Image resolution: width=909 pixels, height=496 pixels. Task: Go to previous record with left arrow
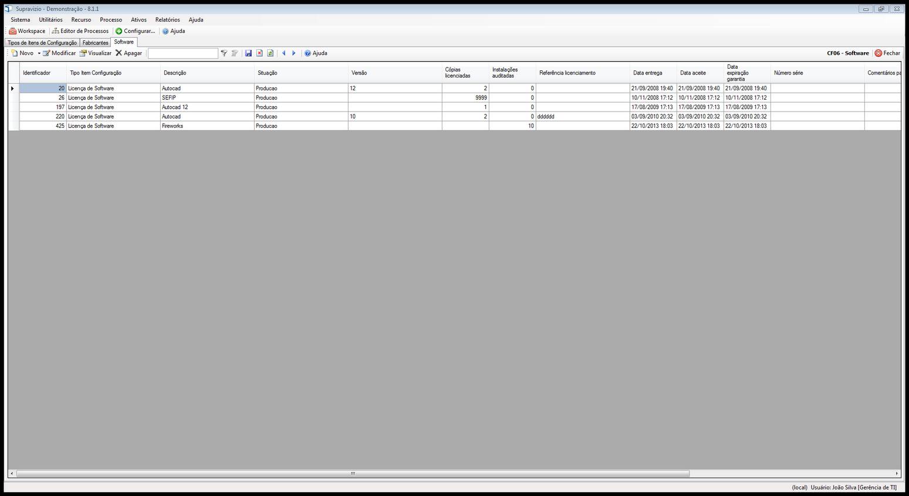point(283,53)
